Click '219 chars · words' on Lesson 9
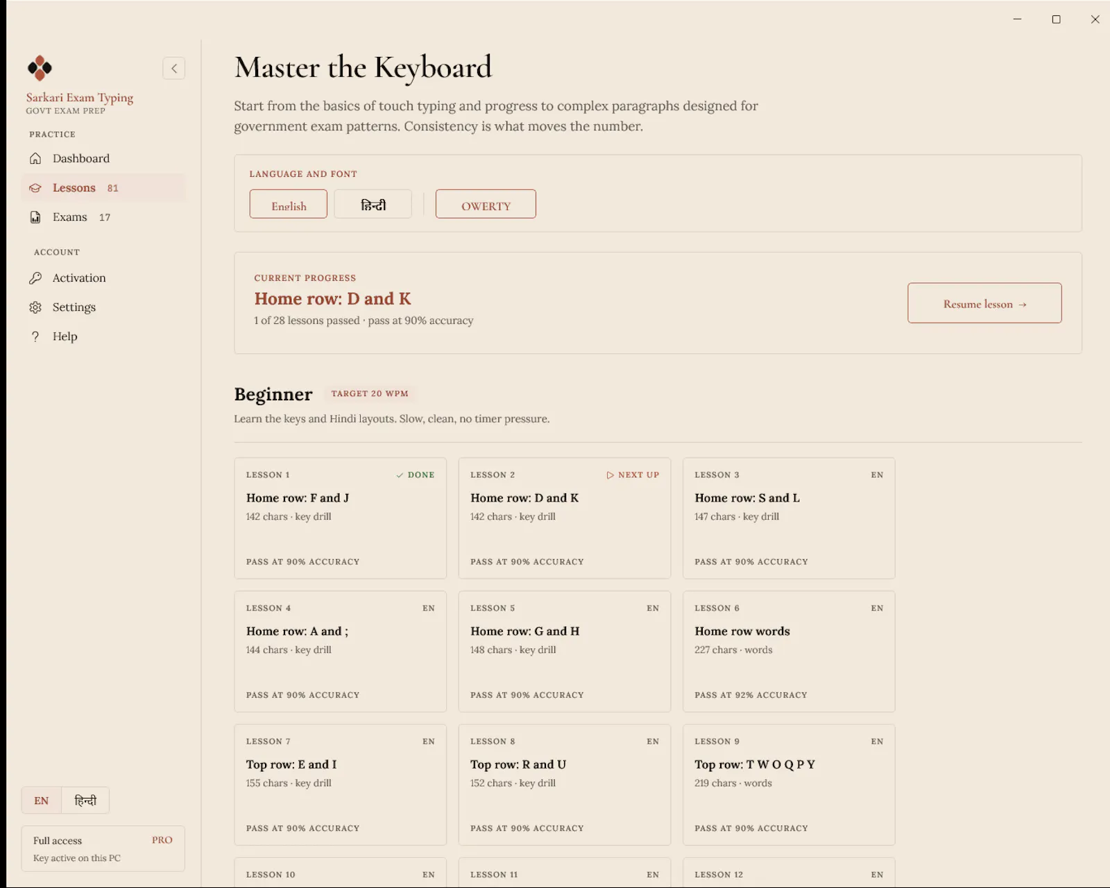Image resolution: width=1110 pixels, height=888 pixels. tap(733, 783)
